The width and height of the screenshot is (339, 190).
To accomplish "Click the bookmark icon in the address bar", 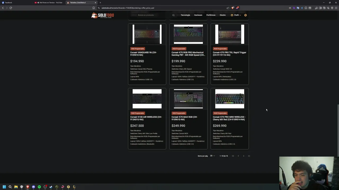I will [x=93, y=8].
